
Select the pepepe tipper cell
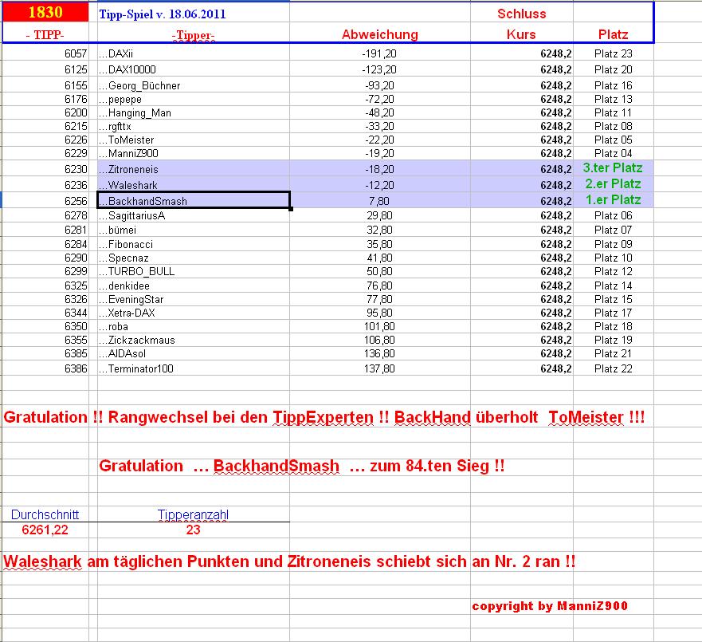[x=194, y=99]
